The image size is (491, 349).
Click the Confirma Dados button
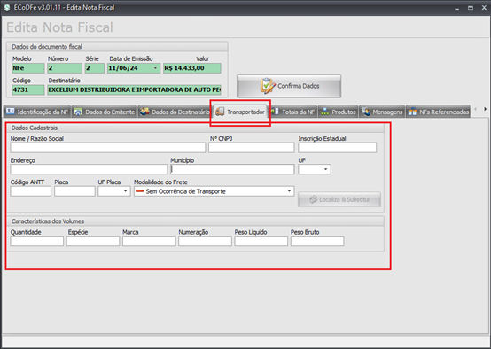click(x=289, y=86)
